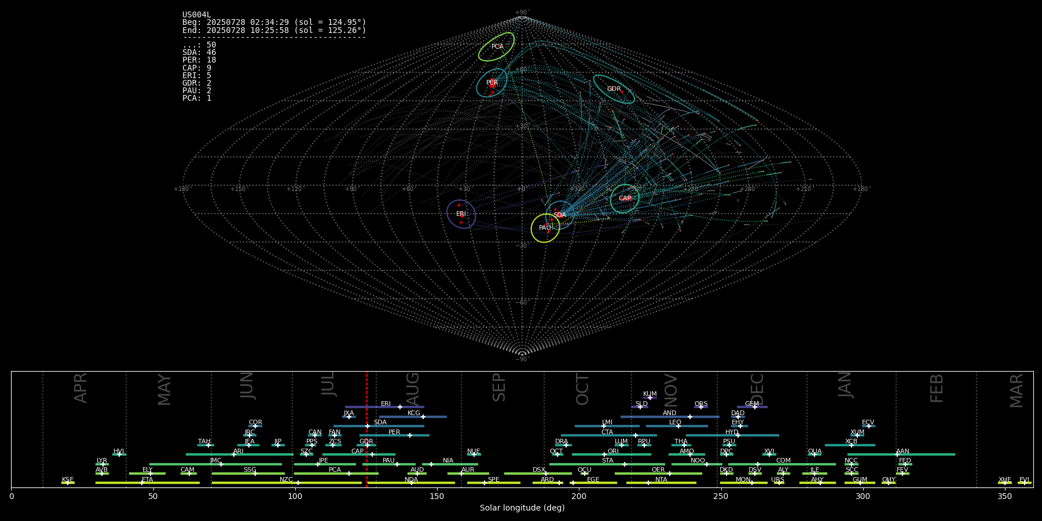The height and width of the screenshot is (521, 1042).
Task: Select the GEM shower bar in timeline
Action: [x=752, y=407]
